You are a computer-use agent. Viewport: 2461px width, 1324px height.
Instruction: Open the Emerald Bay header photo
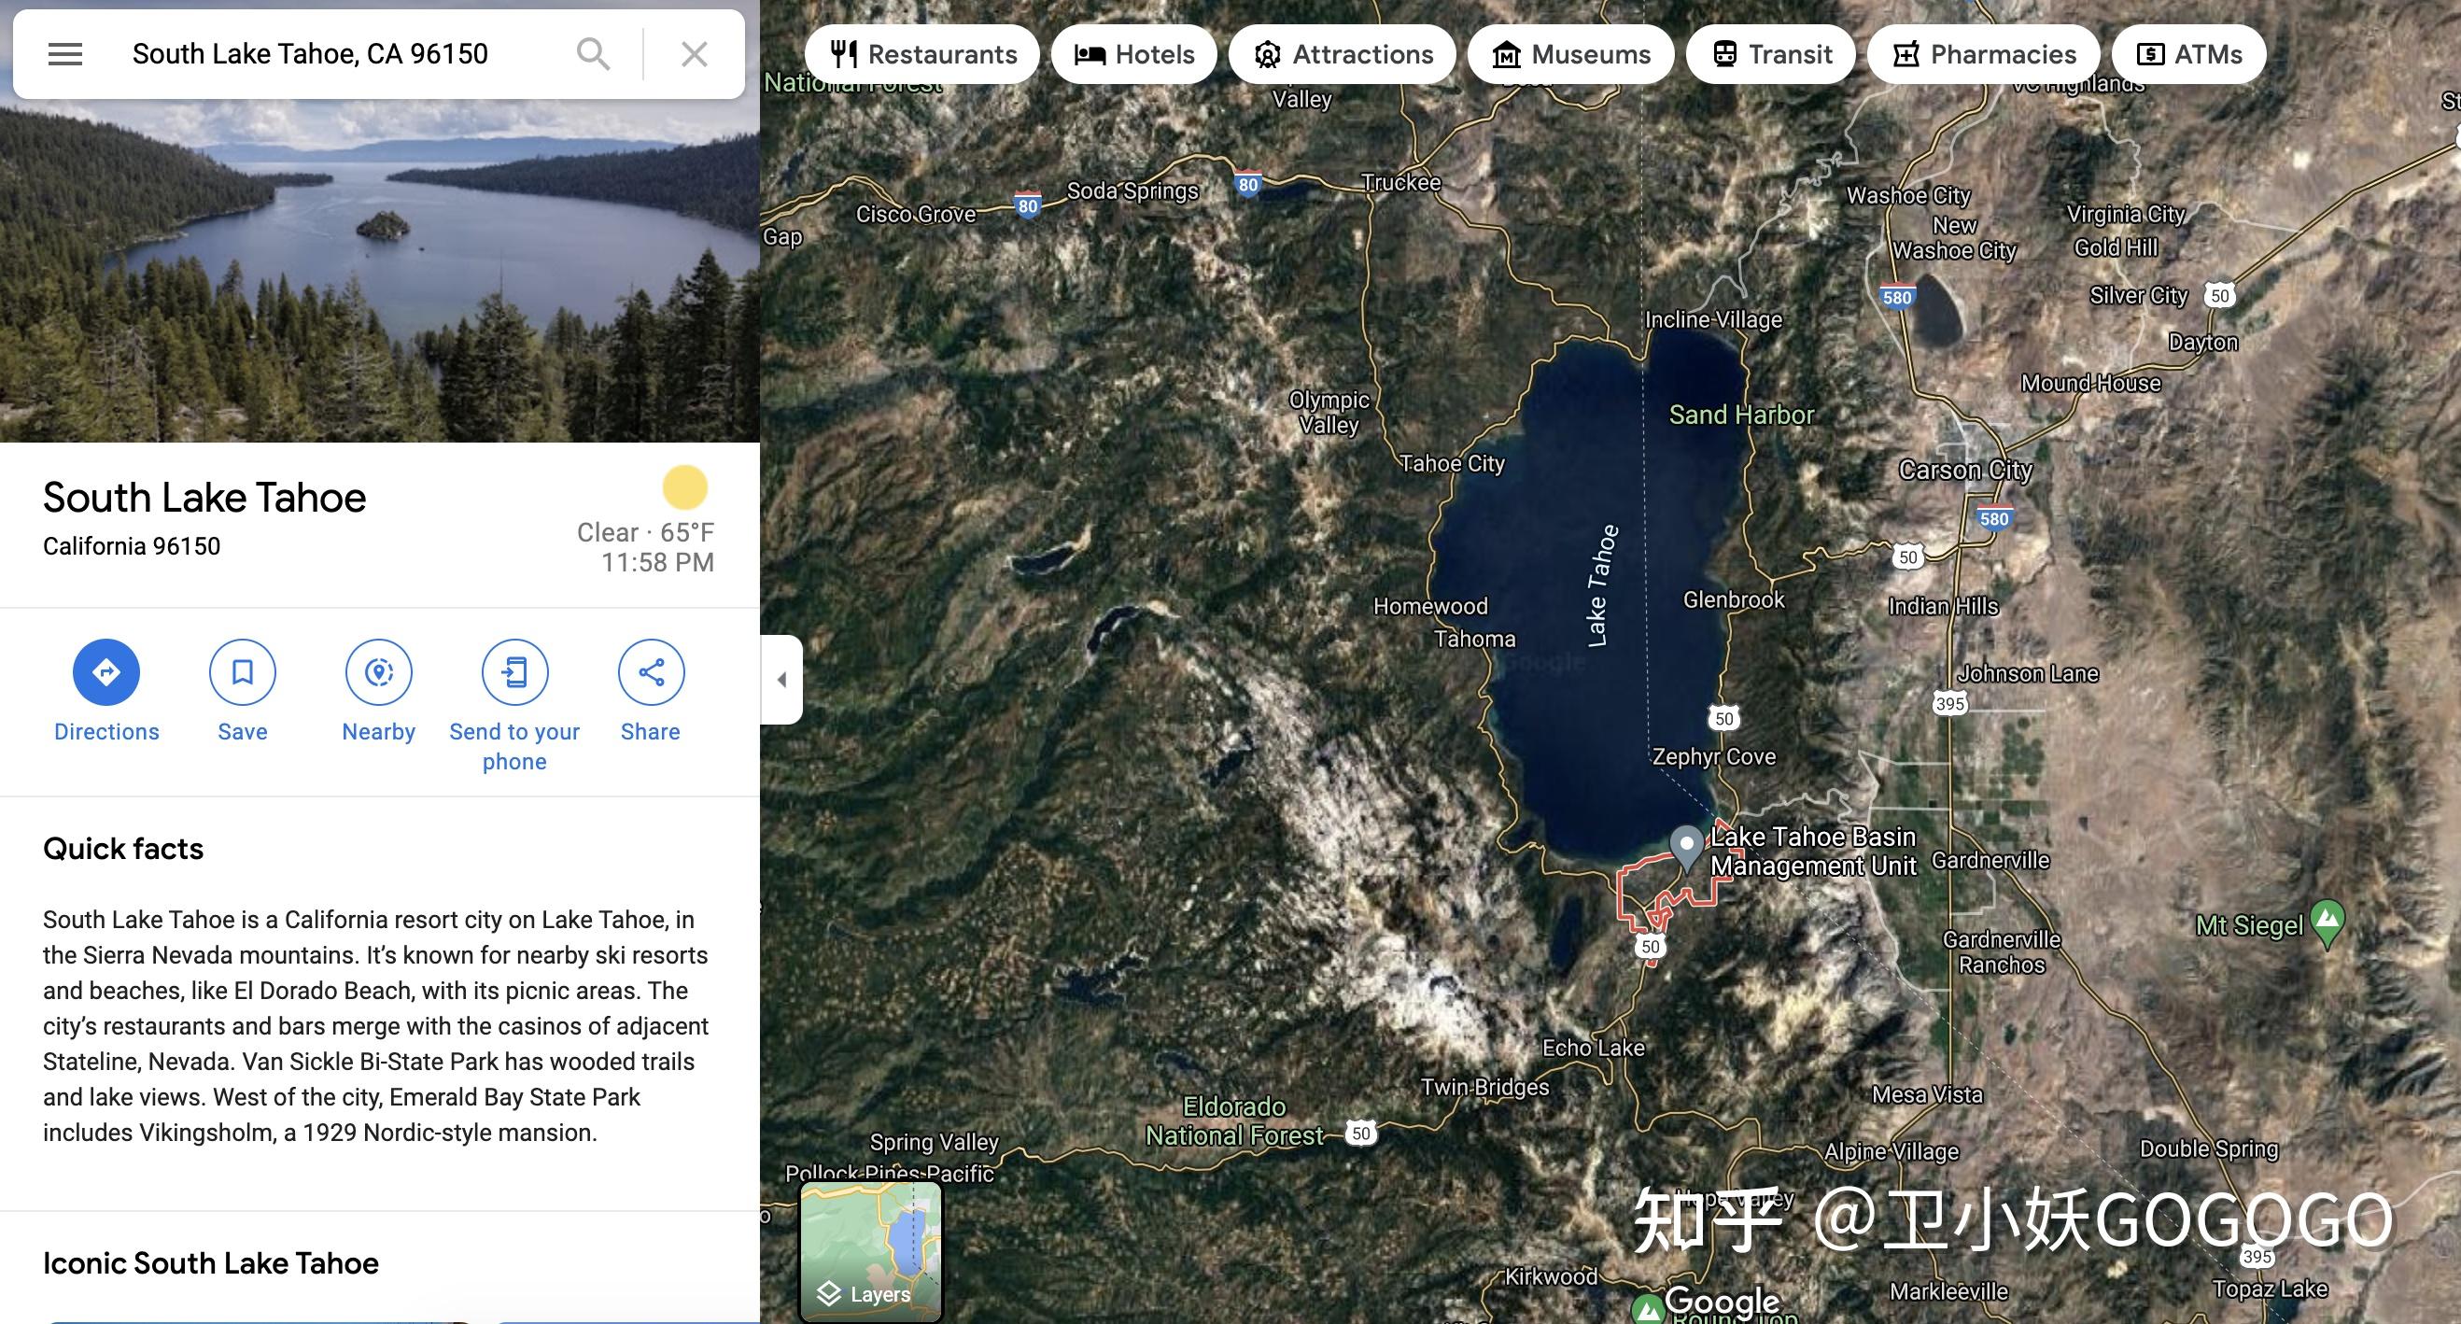(379, 271)
